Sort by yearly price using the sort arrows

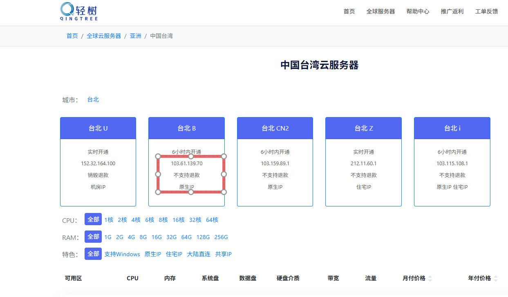(495, 278)
